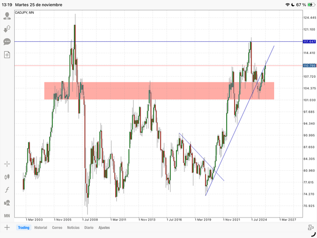Select the blue 117.647 price label
Viewport: 317px width, 238px height.
[309, 42]
